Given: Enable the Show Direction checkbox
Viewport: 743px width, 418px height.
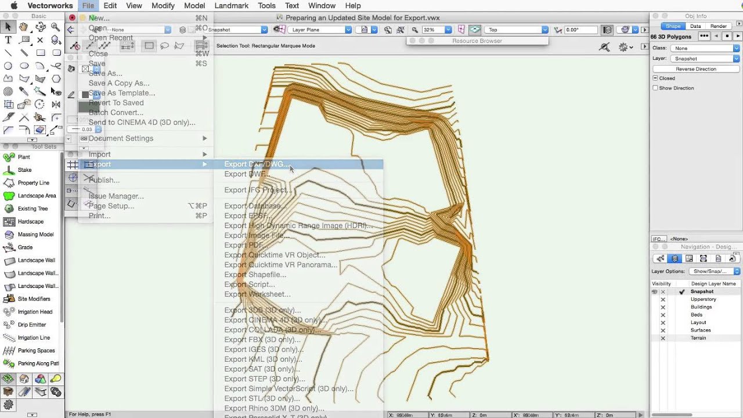Looking at the screenshot, I should pyautogui.click(x=655, y=88).
